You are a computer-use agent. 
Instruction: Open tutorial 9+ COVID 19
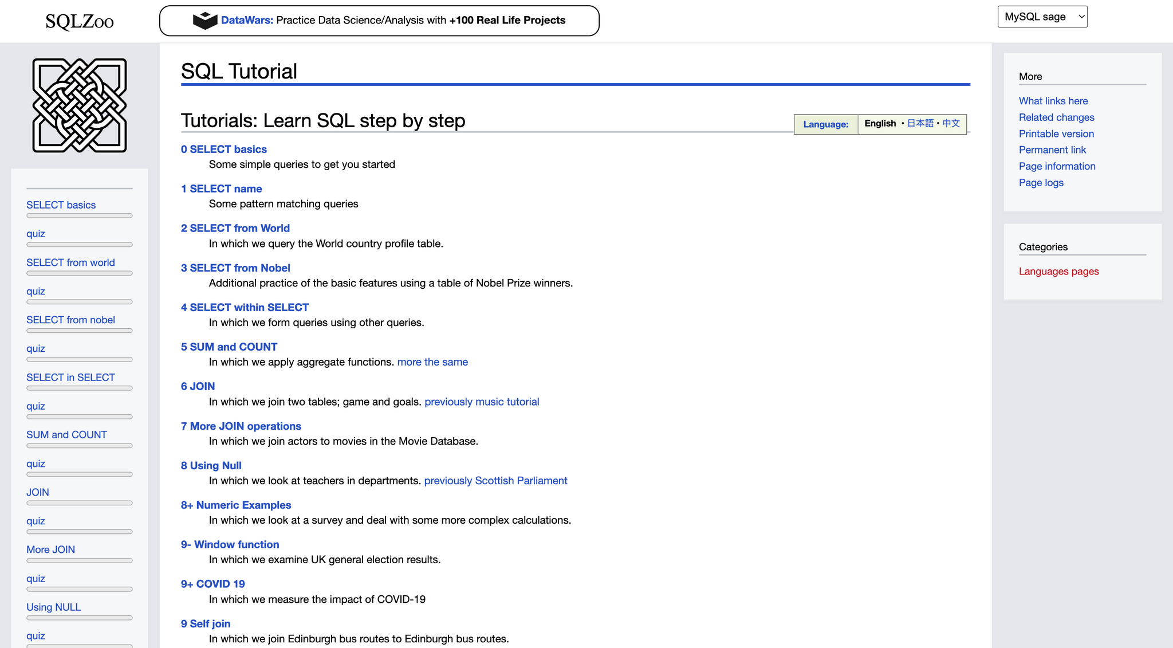[x=213, y=584]
